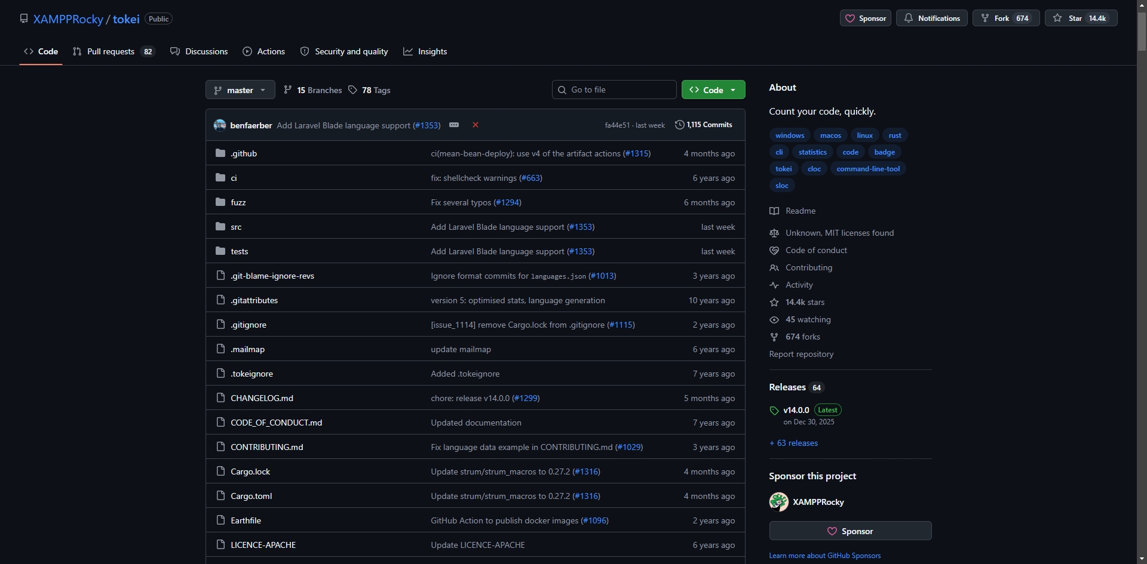1147x564 pixels.
Task: Click the Earthfile file icon
Action: [220, 520]
